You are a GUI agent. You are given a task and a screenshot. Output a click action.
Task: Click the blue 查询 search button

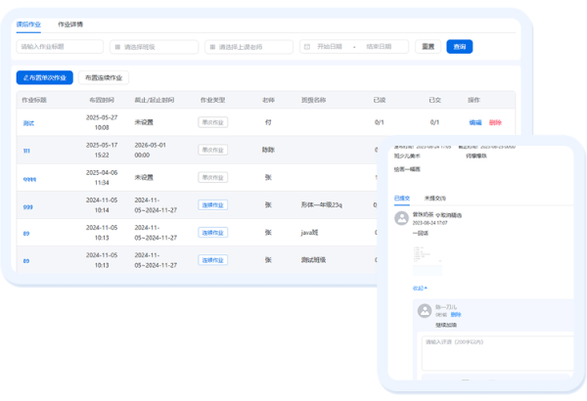458,46
